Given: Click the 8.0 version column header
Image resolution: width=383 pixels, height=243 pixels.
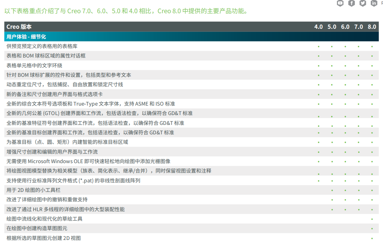Looking at the screenshot, I should 372,27.
